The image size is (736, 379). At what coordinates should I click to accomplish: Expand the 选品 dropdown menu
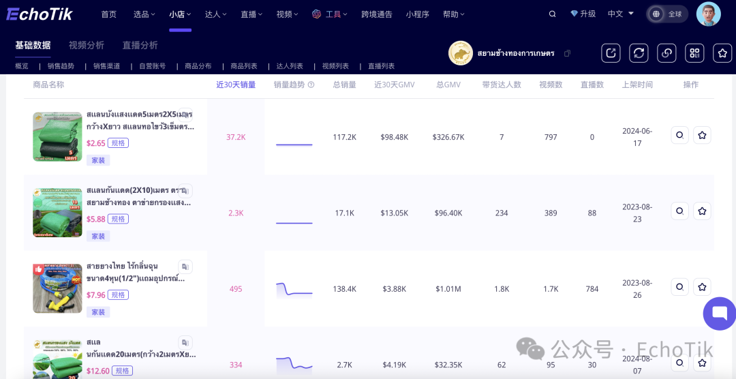pos(144,14)
